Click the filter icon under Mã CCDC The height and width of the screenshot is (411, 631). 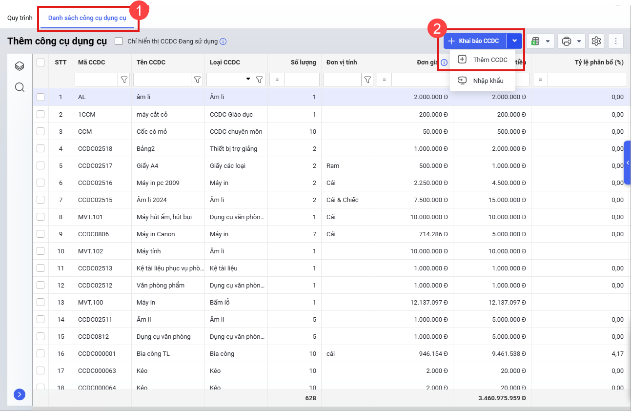pyautogui.click(x=124, y=80)
